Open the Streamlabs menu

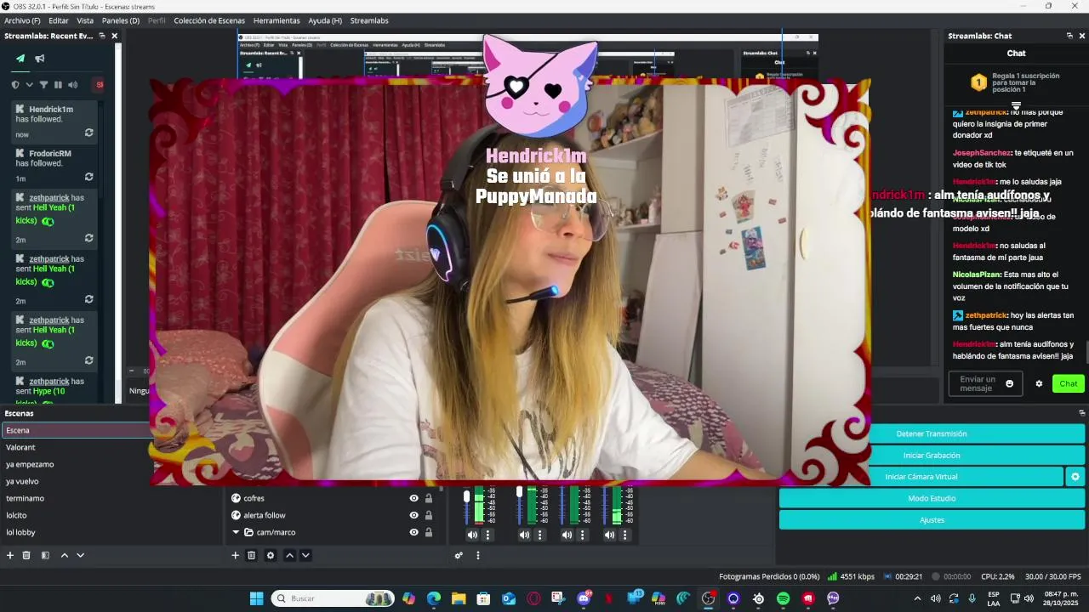[369, 20]
